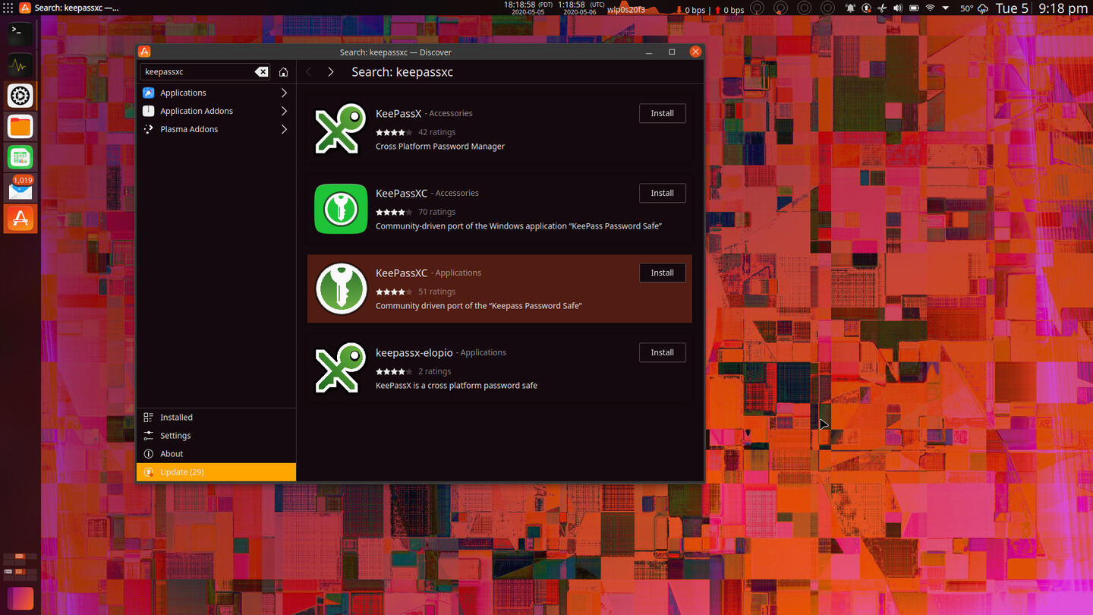Click the Tue 5 date in panel
Viewport: 1093px width, 615px height.
coord(1012,8)
